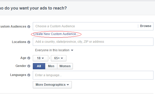The height and width of the screenshot is (95, 155).
Task: Expand Everyone in this location dropdown
Action: point(54,50)
